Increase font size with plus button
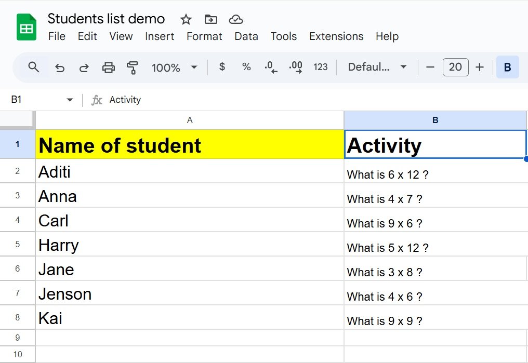Viewport: 528px width, 363px height. [479, 67]
